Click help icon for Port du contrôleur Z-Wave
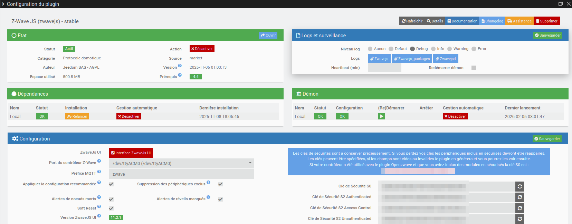The width and height of the screenshot is (572, 224). [x=99, y=161]
